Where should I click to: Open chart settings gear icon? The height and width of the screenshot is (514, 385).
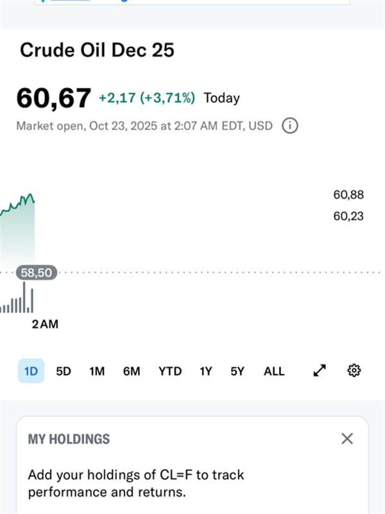pyautogui.click(x=354, y=371)
